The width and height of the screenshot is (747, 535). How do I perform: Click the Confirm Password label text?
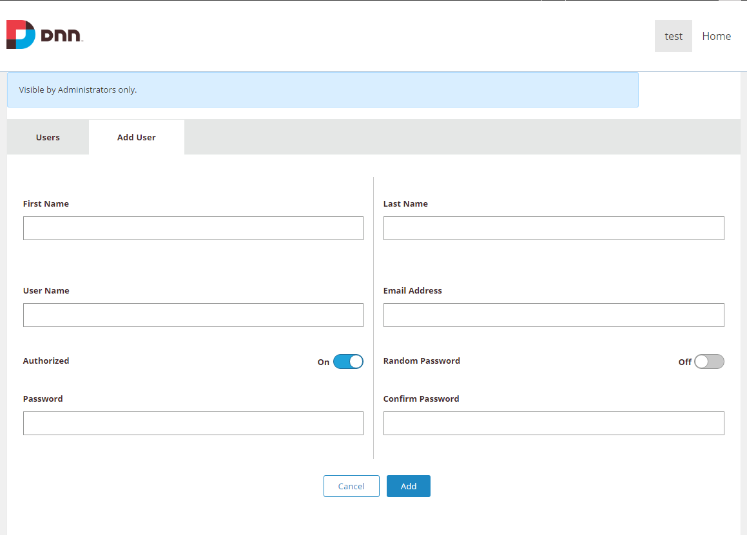pos(421,399)
